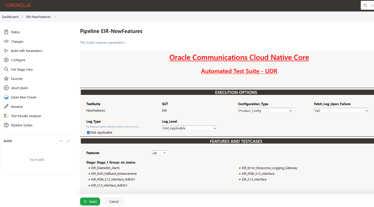Click the Changes code icon
The image size is (374, 207).
tap(6, 41)
